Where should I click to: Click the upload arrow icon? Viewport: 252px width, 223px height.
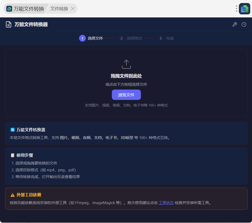(126, 64)
